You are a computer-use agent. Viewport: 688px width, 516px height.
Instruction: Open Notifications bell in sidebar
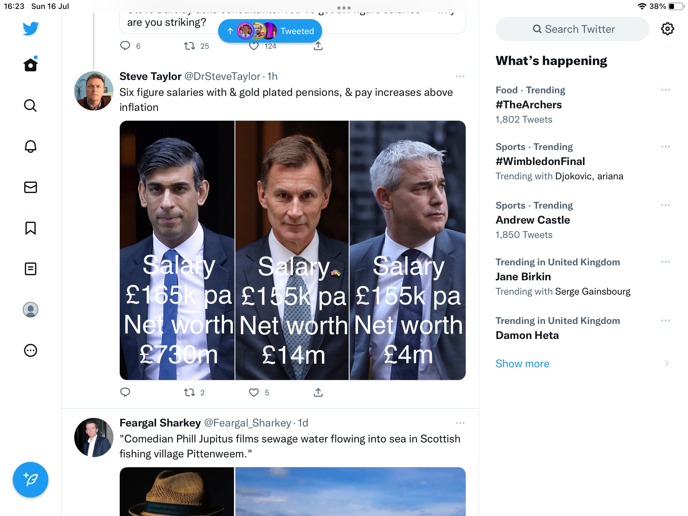[x=31, y=147]
